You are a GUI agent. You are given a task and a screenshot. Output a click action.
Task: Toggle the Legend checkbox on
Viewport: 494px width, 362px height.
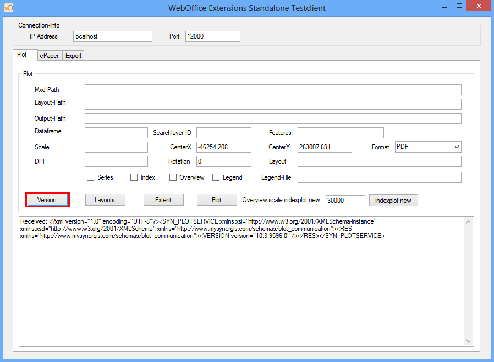pyautogui.click(x=215, y=177)
